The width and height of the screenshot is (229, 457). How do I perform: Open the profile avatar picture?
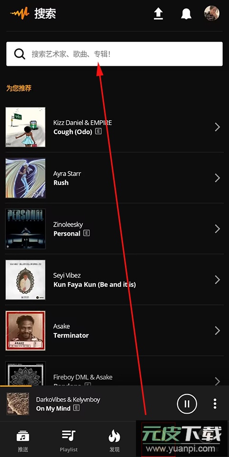click(x=212, y=13)
